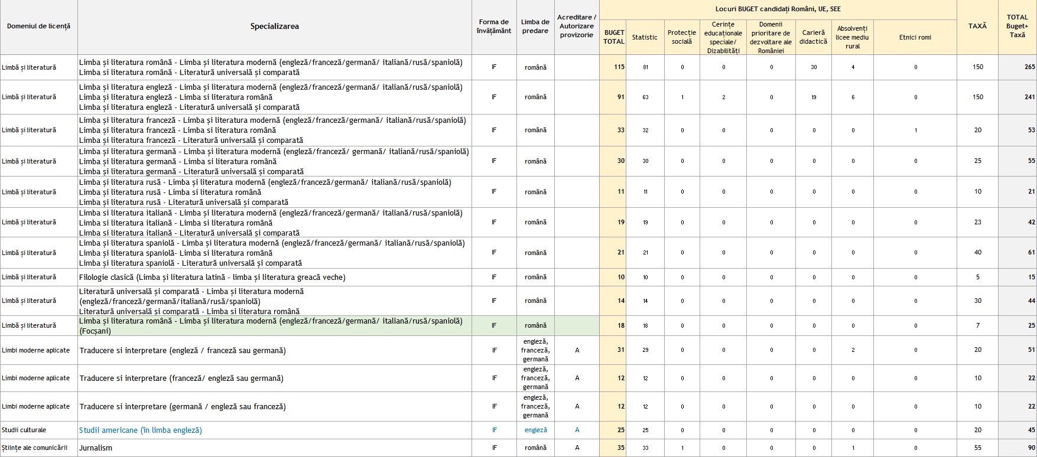1037x457 pixels.
Task: Select the Limba și literatura germană specialization cell
Action: 275,161
